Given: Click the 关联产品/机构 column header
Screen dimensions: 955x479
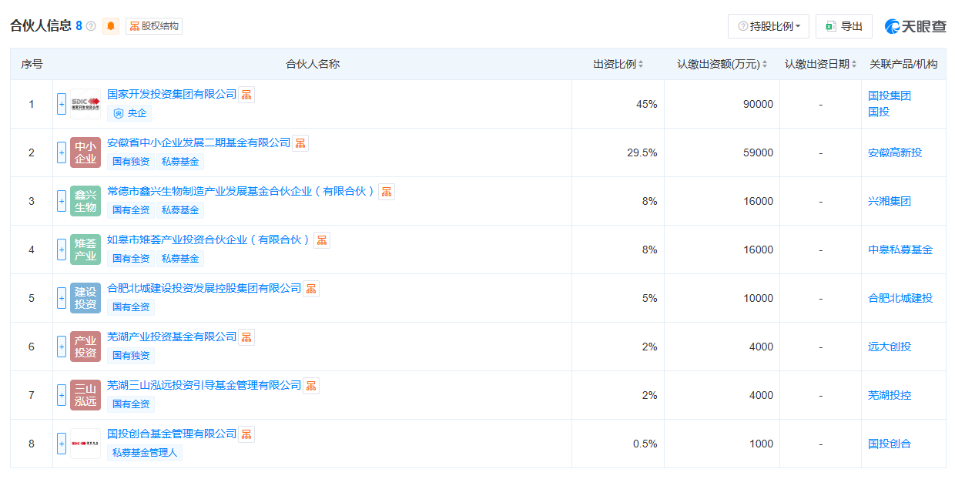Looking at the screenshot, I should click(x=903, y=65).
